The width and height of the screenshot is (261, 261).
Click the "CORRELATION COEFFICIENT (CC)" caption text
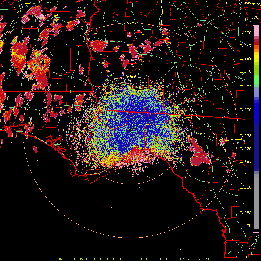(x=91, y=259)
